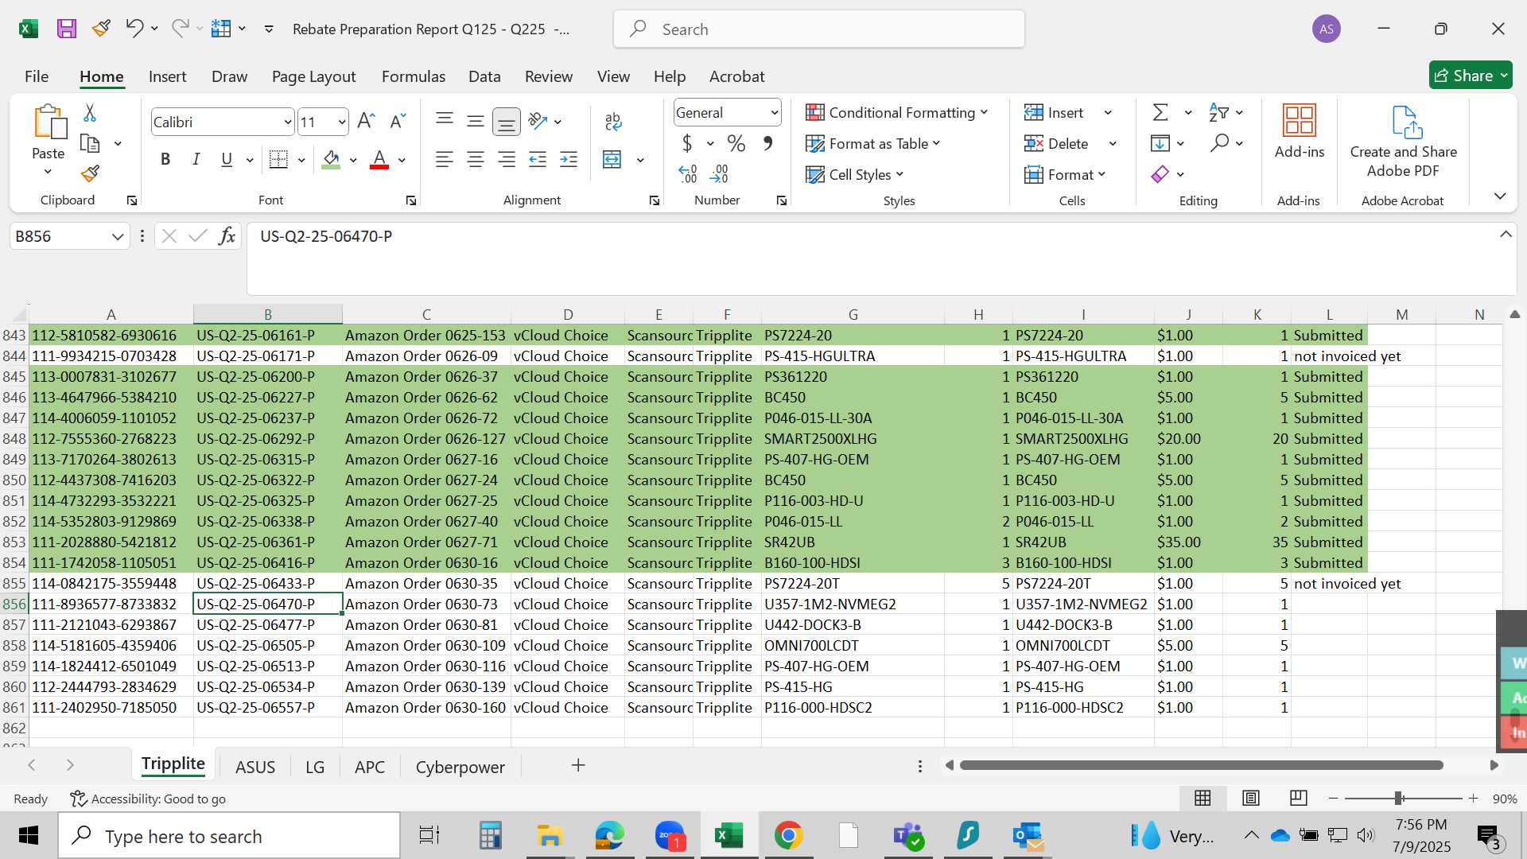Align text to the left

coord(445,160)
